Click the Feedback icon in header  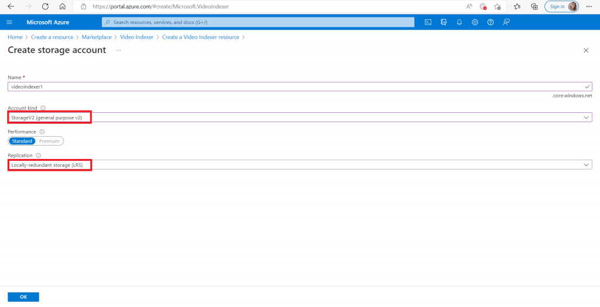click(506, 22)
